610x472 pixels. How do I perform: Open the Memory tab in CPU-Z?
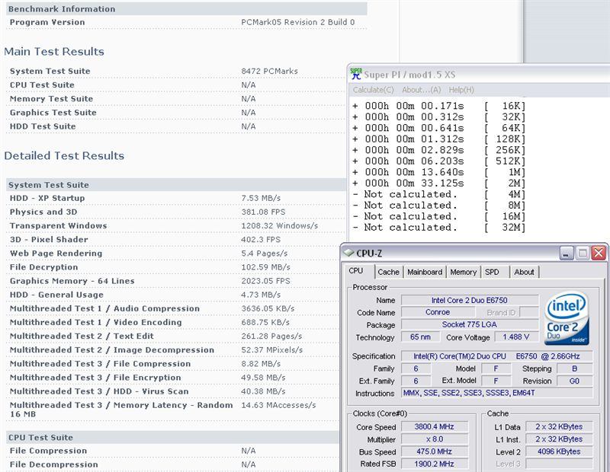pyautogui.click(x=463, y=272)
